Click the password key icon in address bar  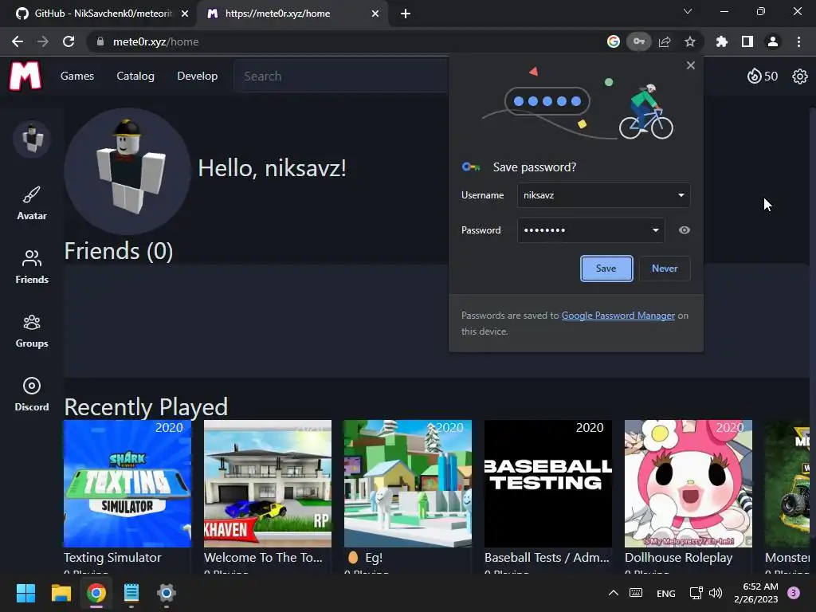(638, 41)
